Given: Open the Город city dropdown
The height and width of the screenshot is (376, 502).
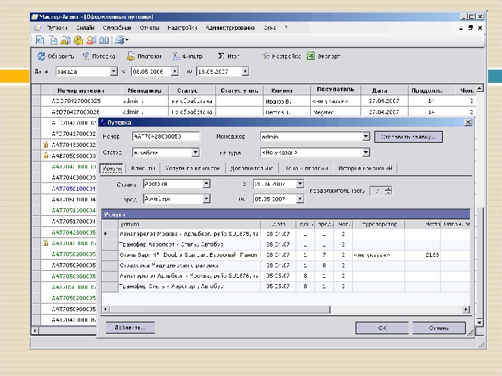Looking at the screenshot, I should coord(206,198).
